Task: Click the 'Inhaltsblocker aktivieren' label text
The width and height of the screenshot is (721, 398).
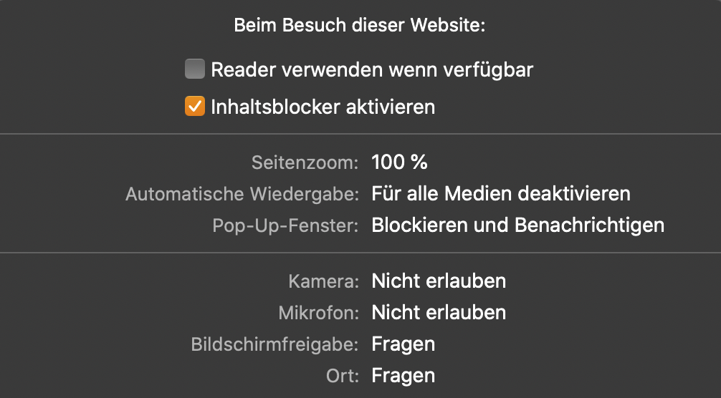Action: pos(323,107)
